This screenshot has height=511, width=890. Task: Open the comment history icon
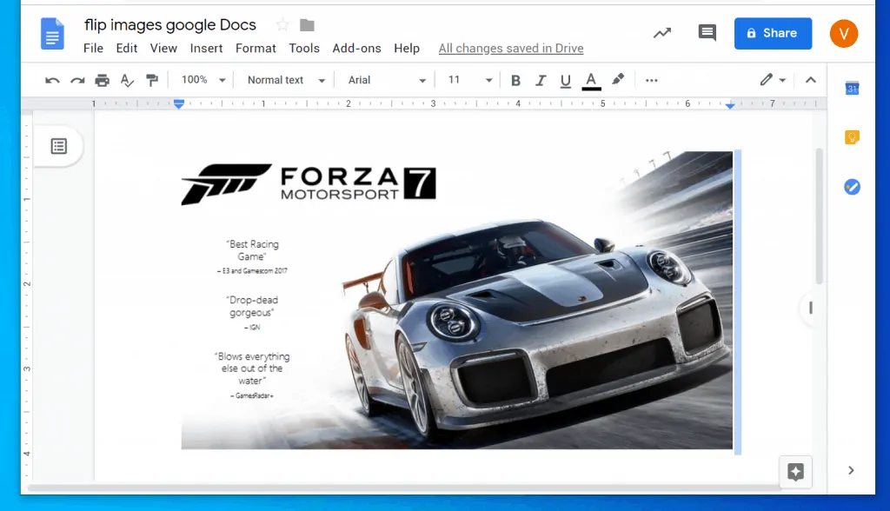pos(707,33)
